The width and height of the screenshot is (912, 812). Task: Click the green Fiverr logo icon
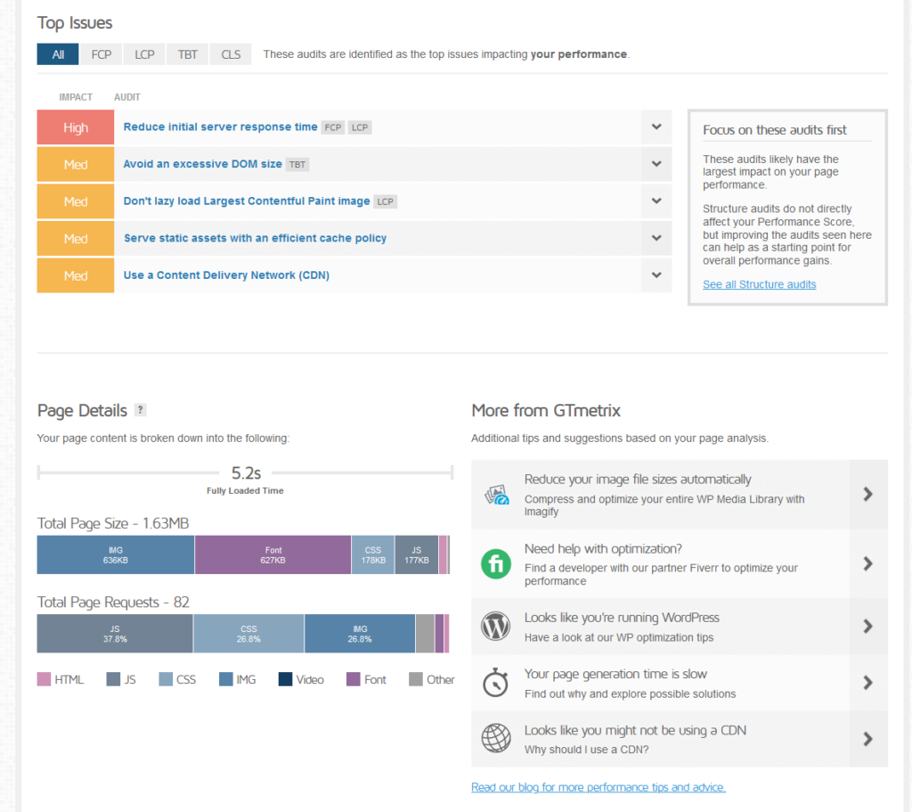click(496, 564)
